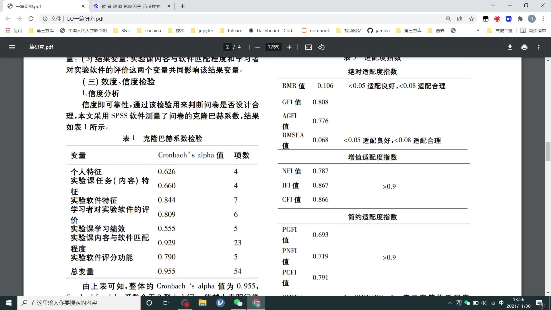
Task: Reload the current page
Action: tap(31, 19)
